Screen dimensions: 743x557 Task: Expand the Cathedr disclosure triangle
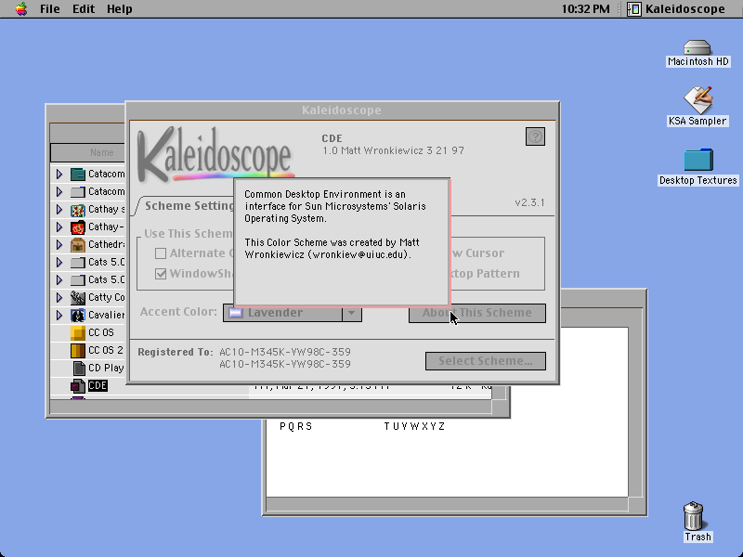[x=59, y=244]
